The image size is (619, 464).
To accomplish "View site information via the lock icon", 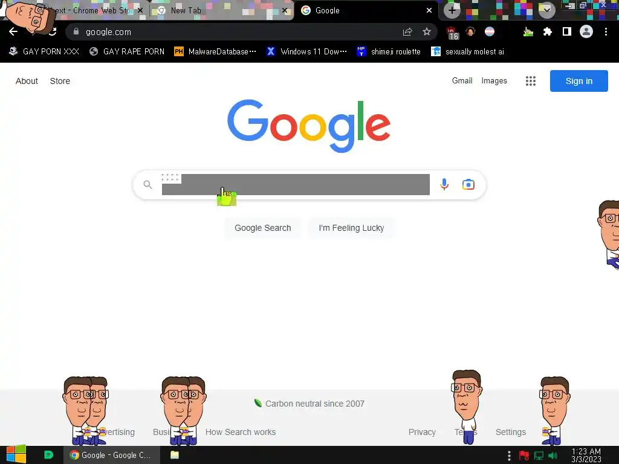I will click(76, 31).
